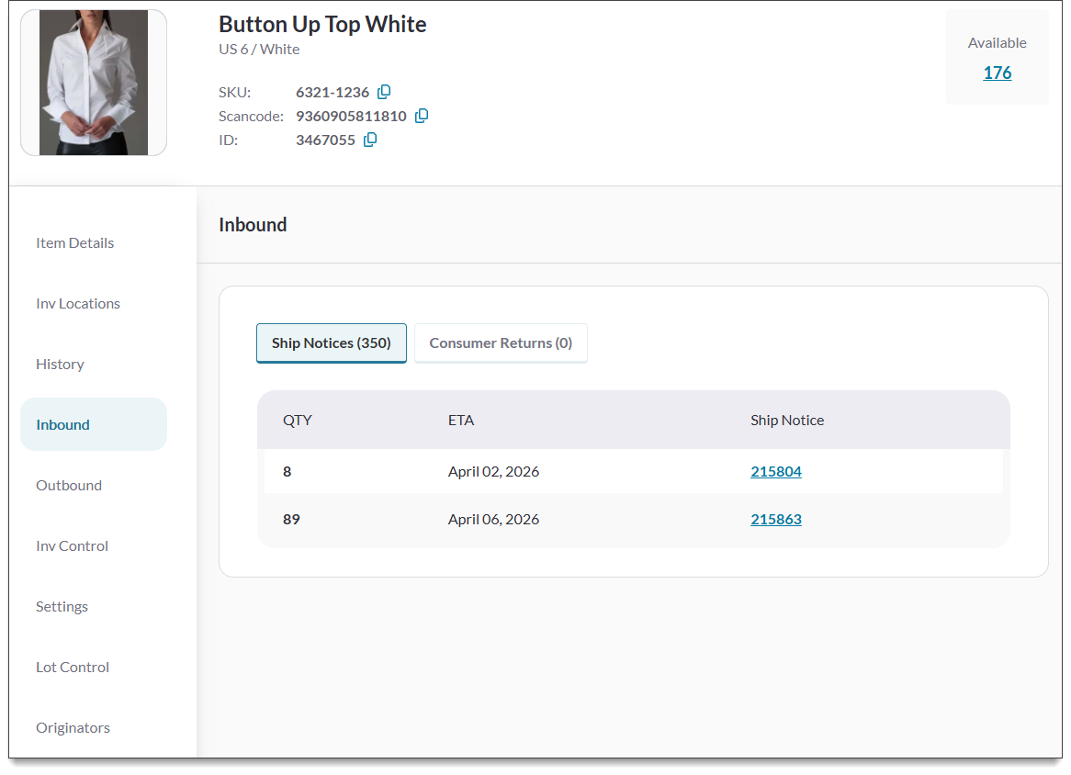Copy the item ID 3467055
This screenshot has width=1071, height=775.
(370, 140)
